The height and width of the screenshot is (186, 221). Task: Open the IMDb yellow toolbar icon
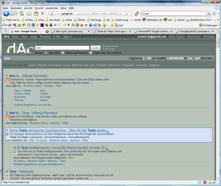[x=82, y=25]
